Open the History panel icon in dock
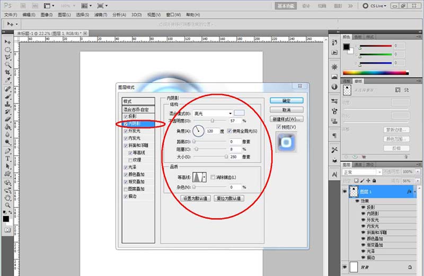Image resolution: width=424 pixels, height=276 pixels. coord(334,43)
